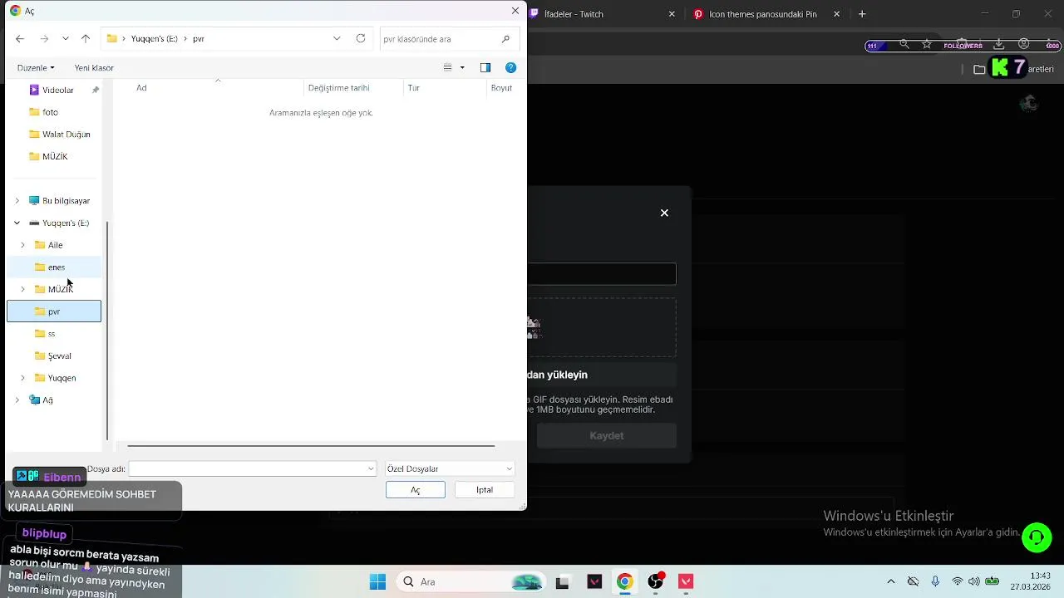
Task: Click the İptal button
Action: click(485, 490)
